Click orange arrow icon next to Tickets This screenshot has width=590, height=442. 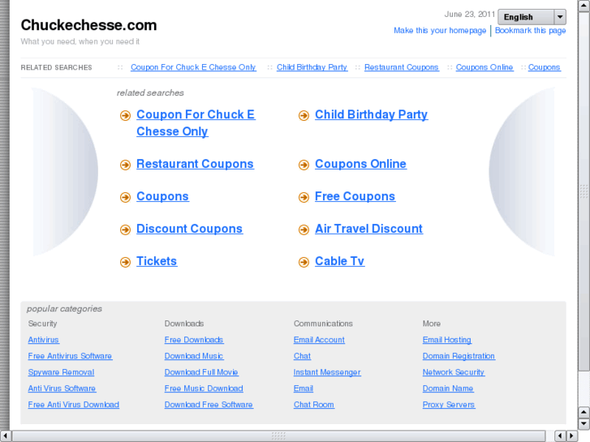[x=125, y=262]
